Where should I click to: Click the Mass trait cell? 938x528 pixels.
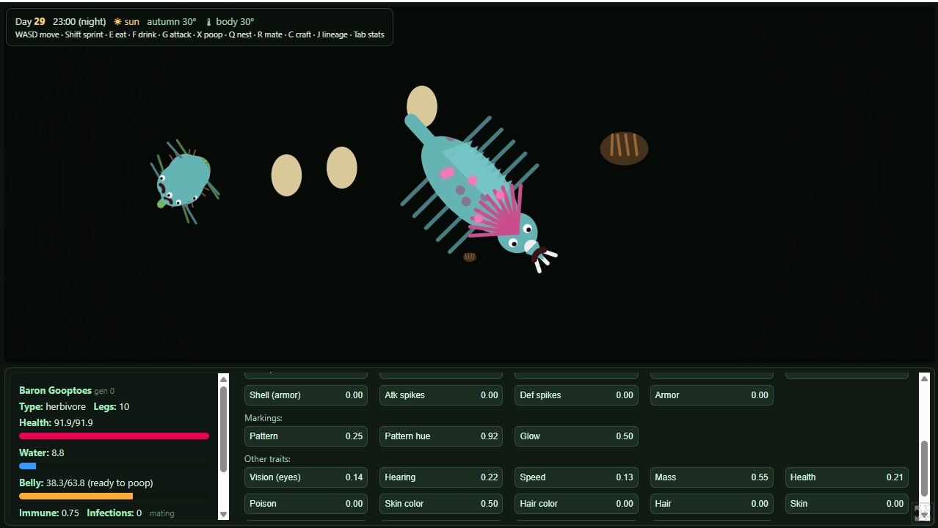pyautogui.click(x=711, y=477)
